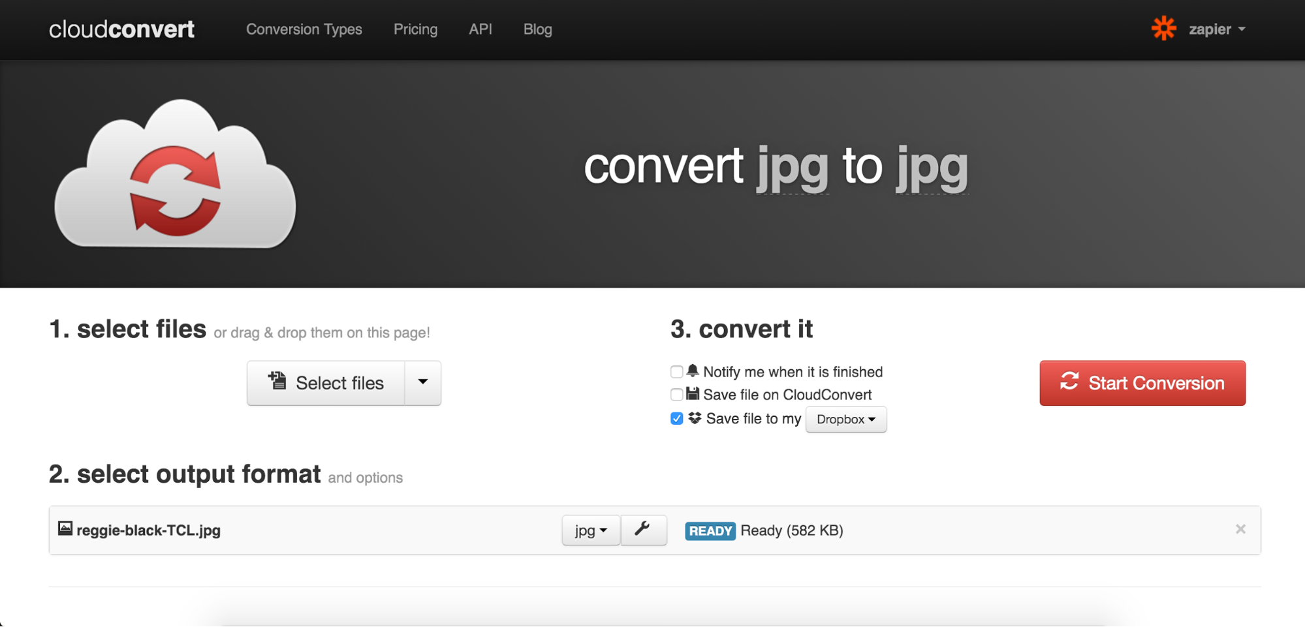
Task: Open the Dropbox storage dropdown
Action: [846, 420]
